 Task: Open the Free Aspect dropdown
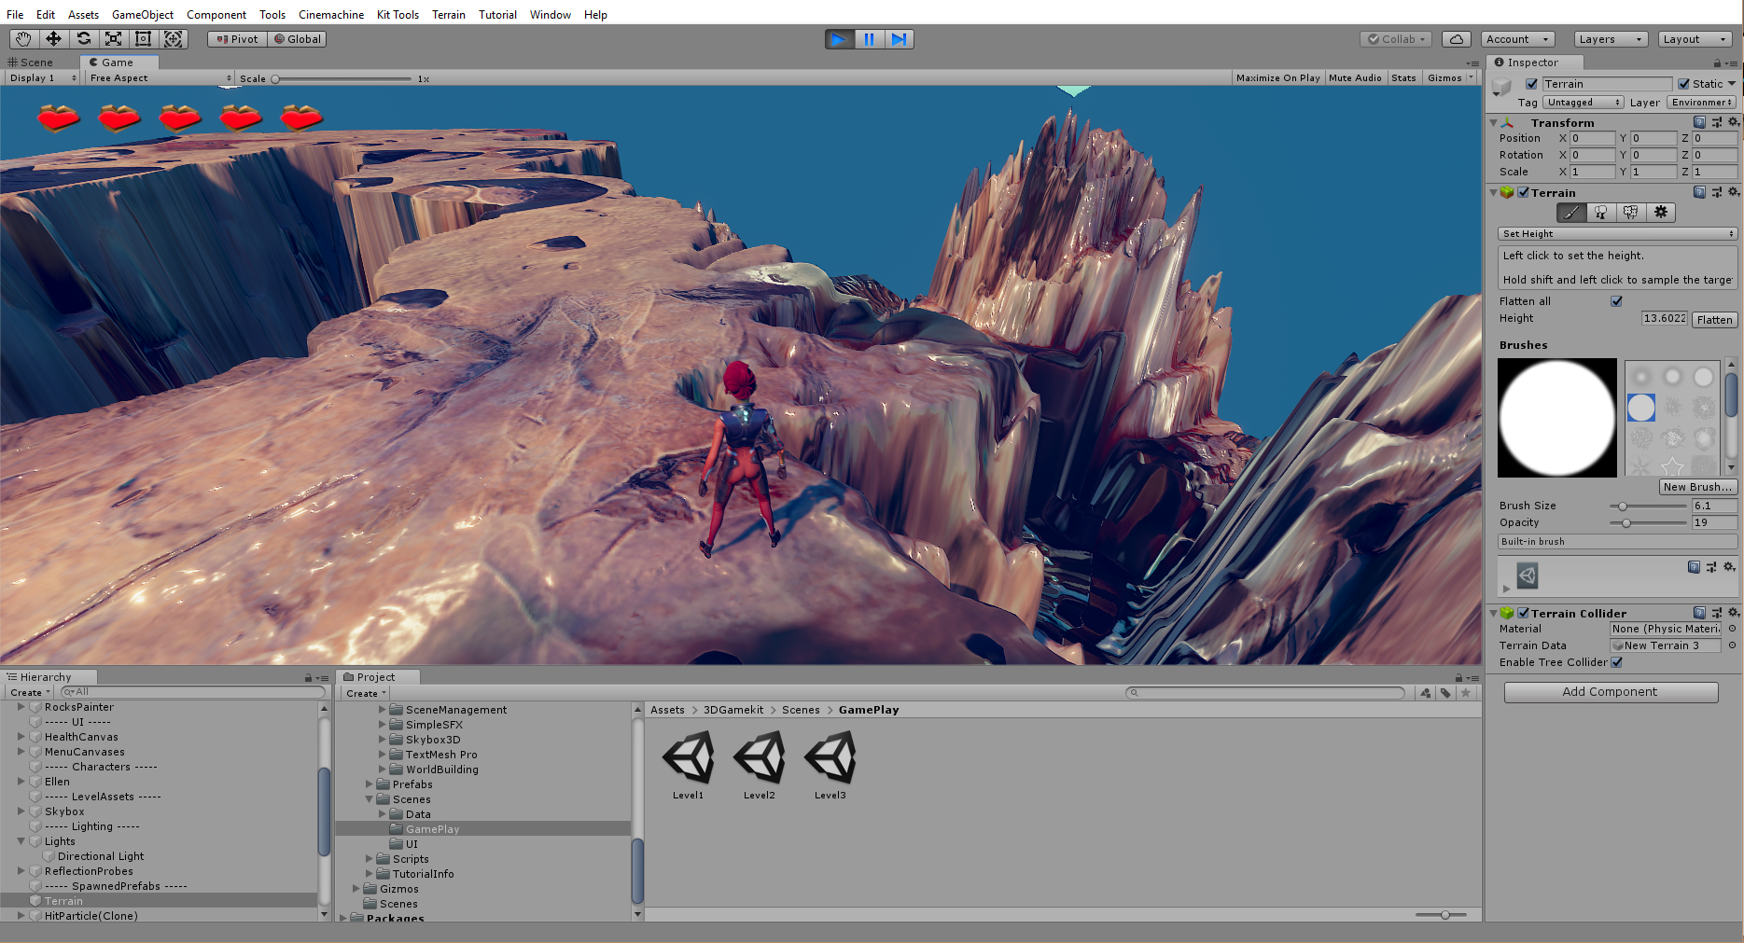pyautogui.click(x=160, y=78)
